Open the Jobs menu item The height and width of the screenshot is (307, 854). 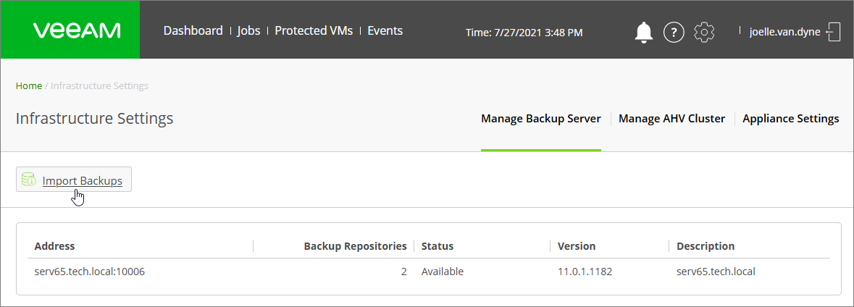click(x=248, y=30)
